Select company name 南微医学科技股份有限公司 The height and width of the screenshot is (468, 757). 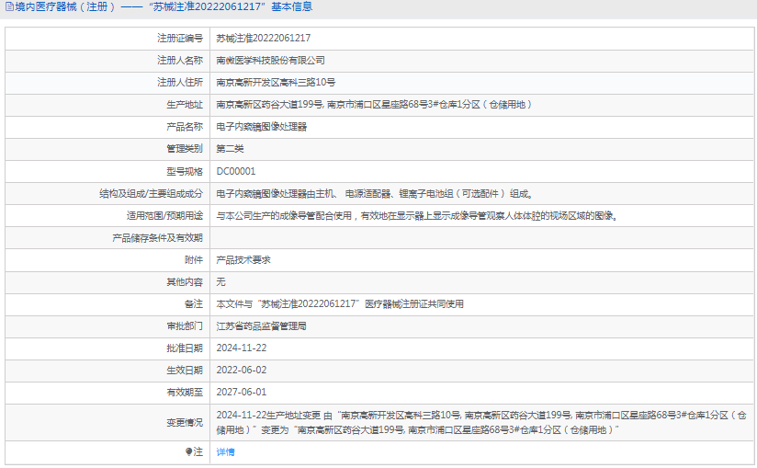[x=270, y=61]
